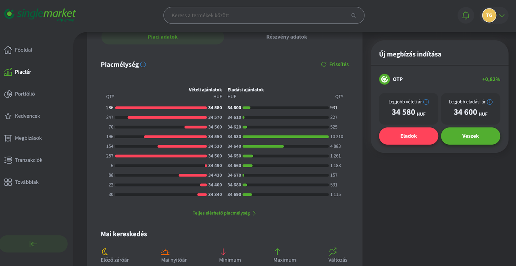
Task: Click the Megbízások receipt icon
Action: point(8,138)
